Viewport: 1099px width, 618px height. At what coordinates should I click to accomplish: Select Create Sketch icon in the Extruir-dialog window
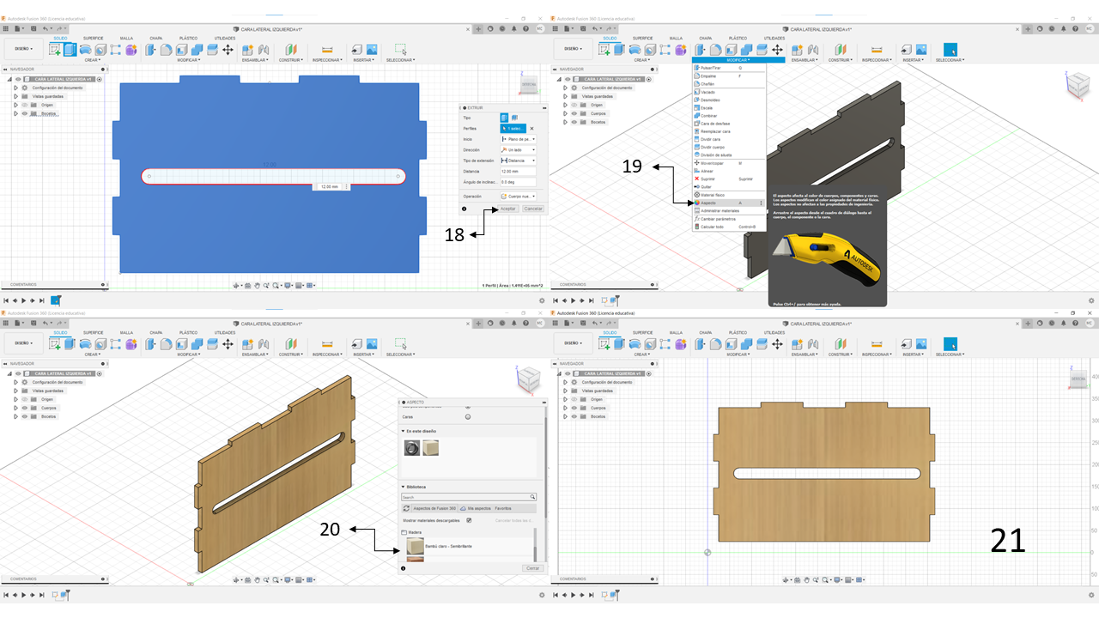56,50
